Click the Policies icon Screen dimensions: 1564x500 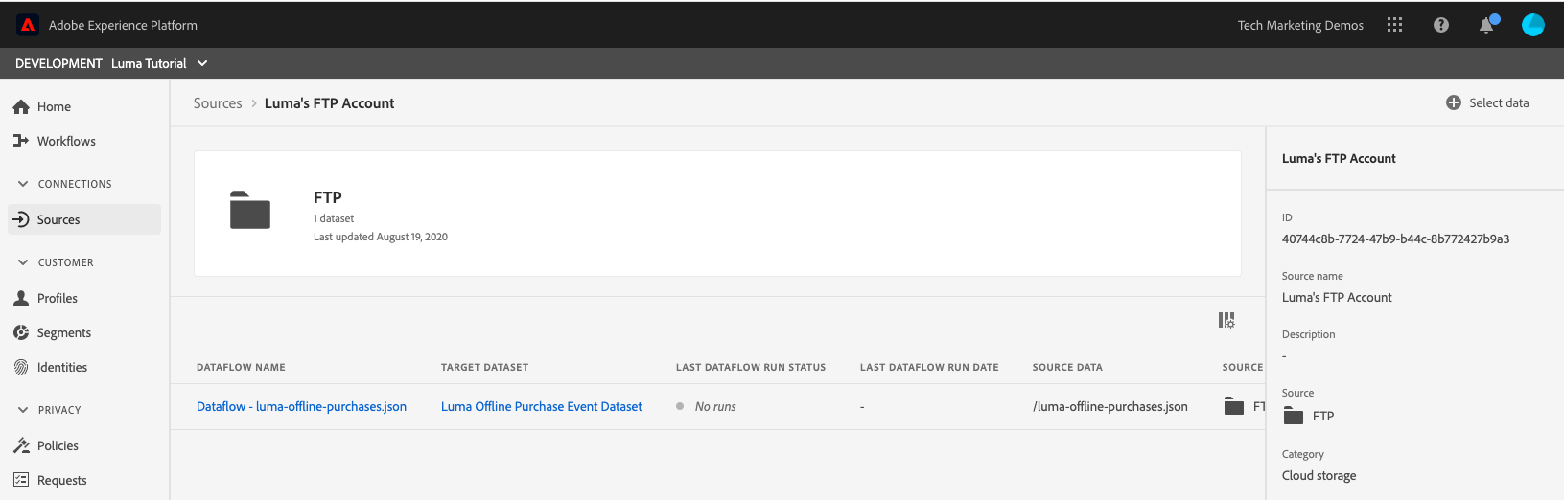tap(21, 445)
